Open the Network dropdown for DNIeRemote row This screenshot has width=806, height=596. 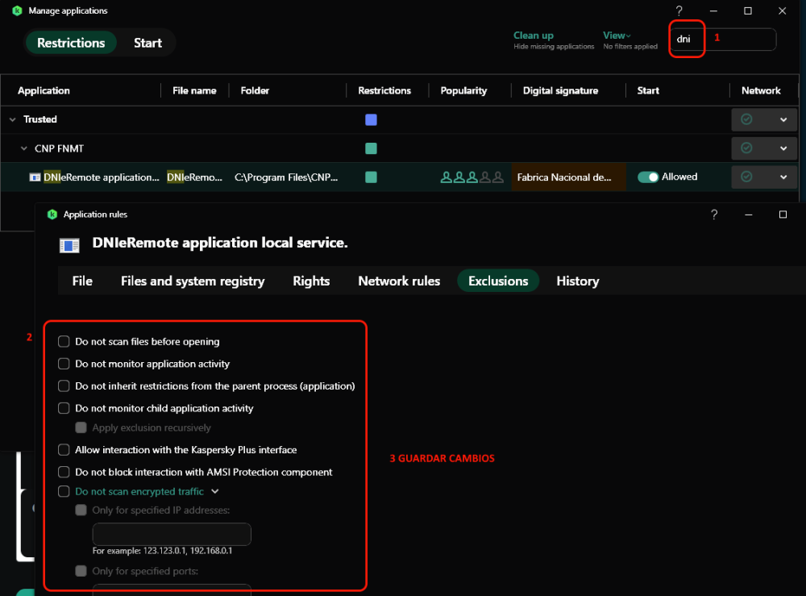783,177
